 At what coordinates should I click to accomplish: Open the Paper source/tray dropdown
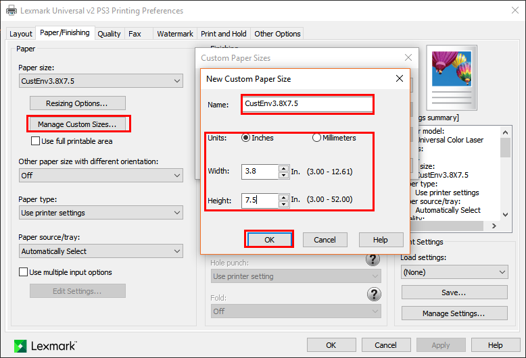pos(101,251)
